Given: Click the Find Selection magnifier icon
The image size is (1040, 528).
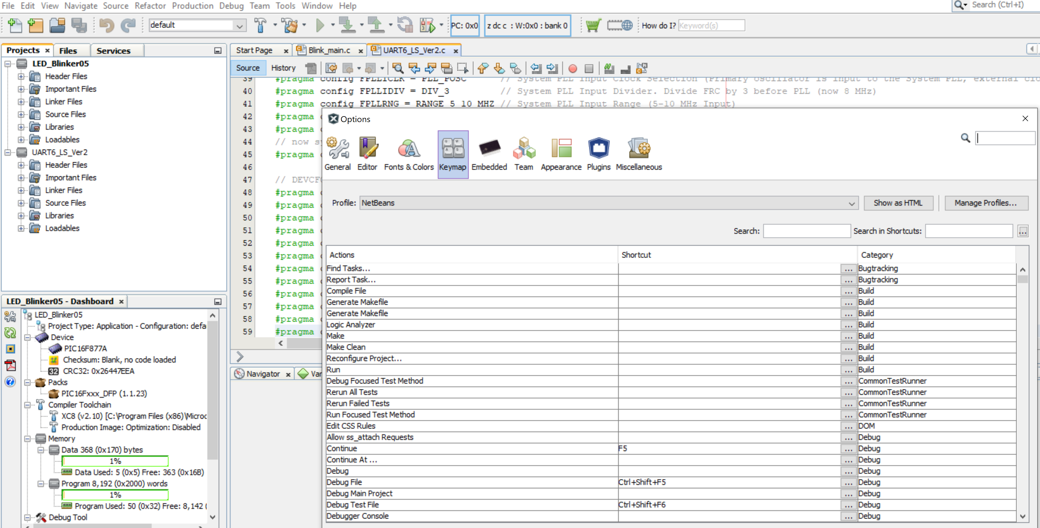Looking at the screenshot, I should point(398,68).
